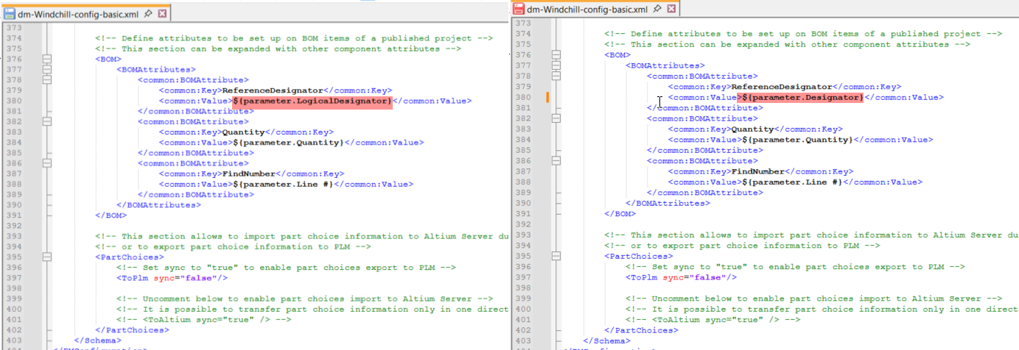Image resolution: width=1019 pixels, height=350 pixels.
Task: Click <ToPlm sync="false"/> in right pane
Action: [681, 277]
